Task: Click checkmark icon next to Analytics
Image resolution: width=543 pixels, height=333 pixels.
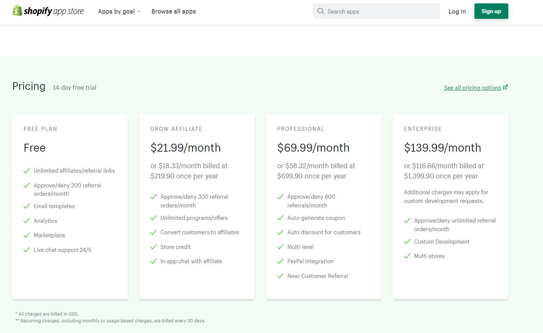Action: [27, 221]
